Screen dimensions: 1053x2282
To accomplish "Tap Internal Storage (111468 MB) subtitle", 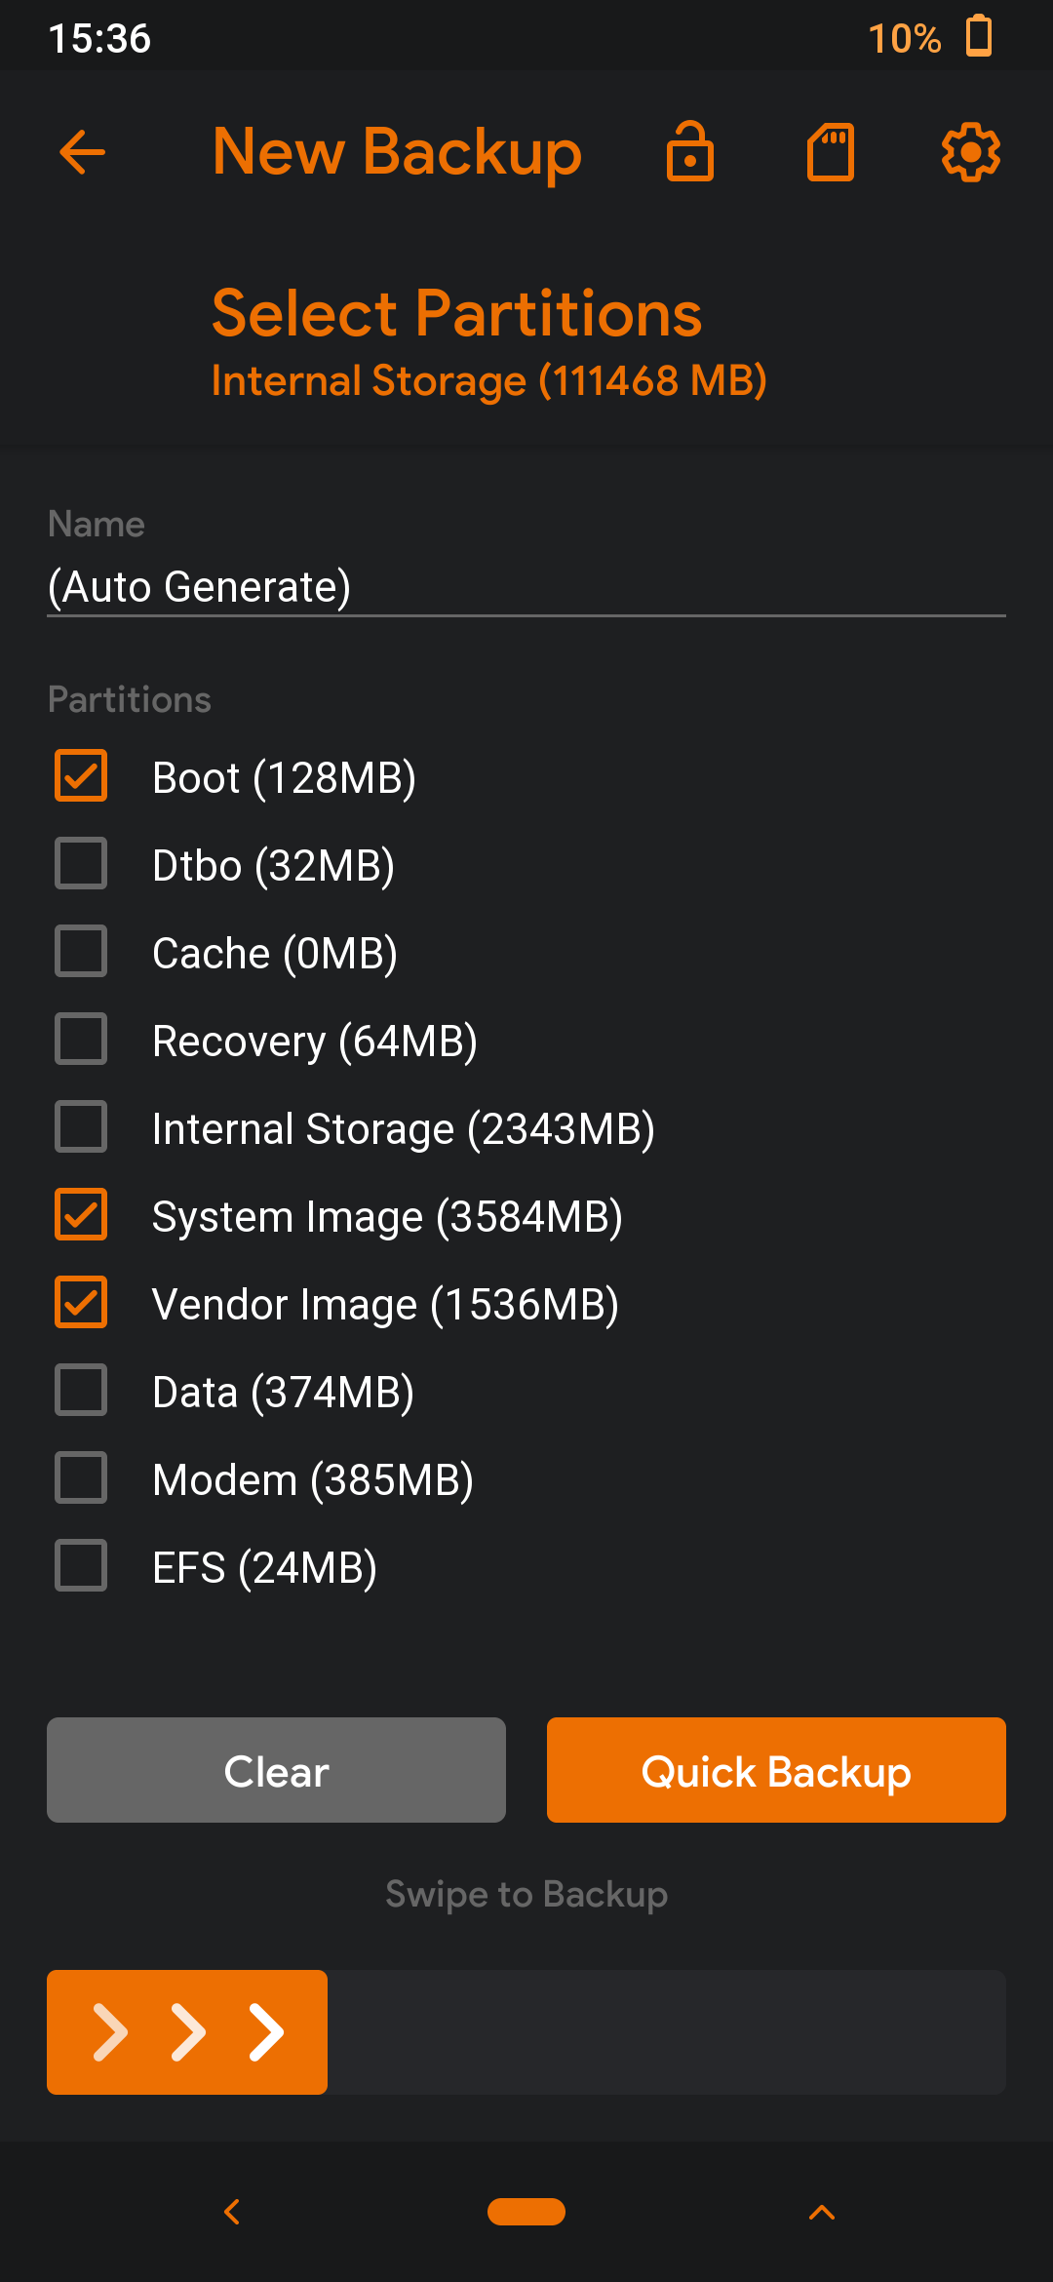I will tap(489, 381).
